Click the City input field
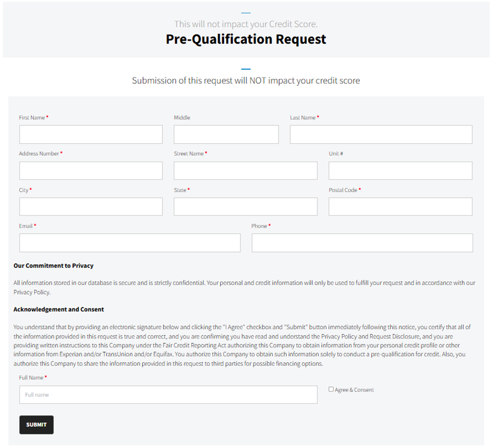The image size is (493, 447). tap(90, 207)
